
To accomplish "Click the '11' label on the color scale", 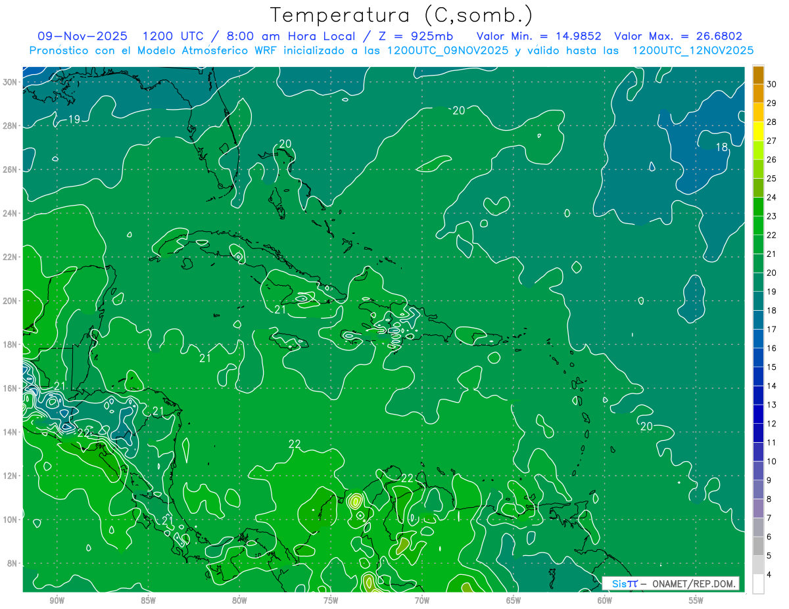I will pyautogui.click(x=772, y=443).
